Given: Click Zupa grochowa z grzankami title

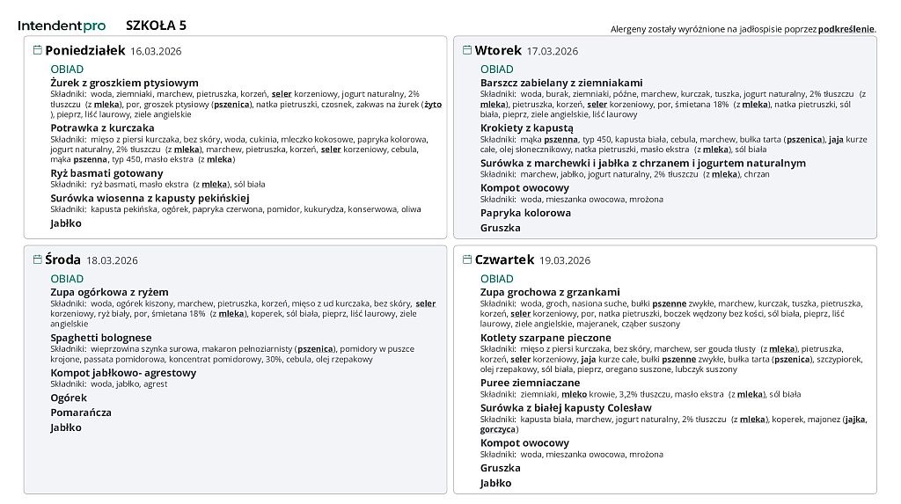Looking at the screenshot, I should click(550, 292).
